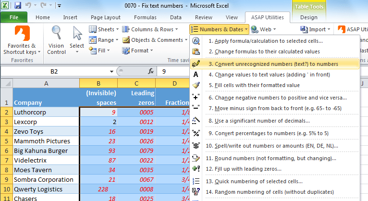Click the ASAP Utilities options button
Viewport: 368px width, 201px height.
(353, 29)
